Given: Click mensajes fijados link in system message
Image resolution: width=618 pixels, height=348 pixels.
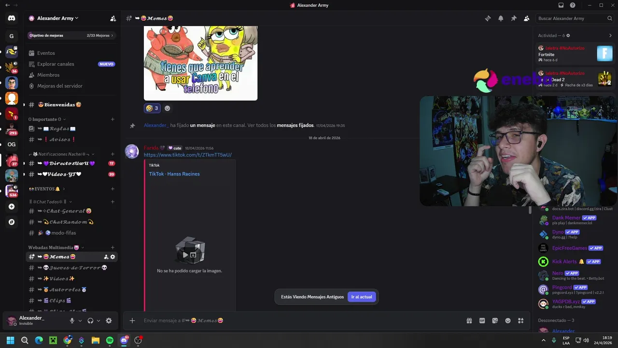Looking at the screenshot, I should [x=295, y=126].
